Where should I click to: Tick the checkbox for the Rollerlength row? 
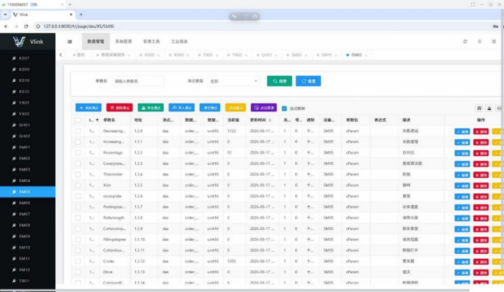[78, 218]
